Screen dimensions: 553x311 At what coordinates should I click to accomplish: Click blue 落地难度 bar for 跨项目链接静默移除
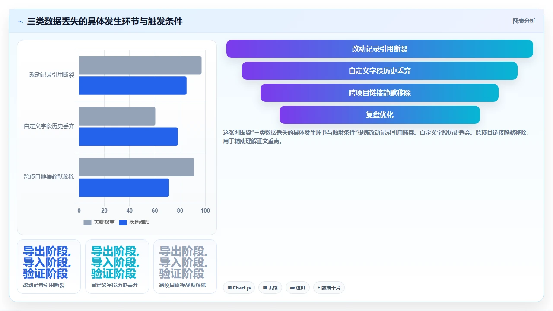(x=124, y=187)
